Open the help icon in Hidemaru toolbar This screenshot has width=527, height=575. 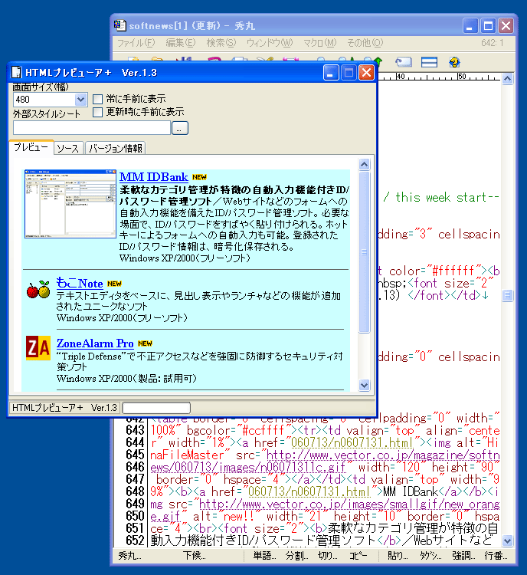pyautogui.click(x=454, y=62)
